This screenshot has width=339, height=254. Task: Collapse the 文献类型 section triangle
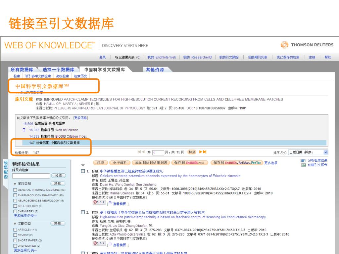(x=15, y=224)
